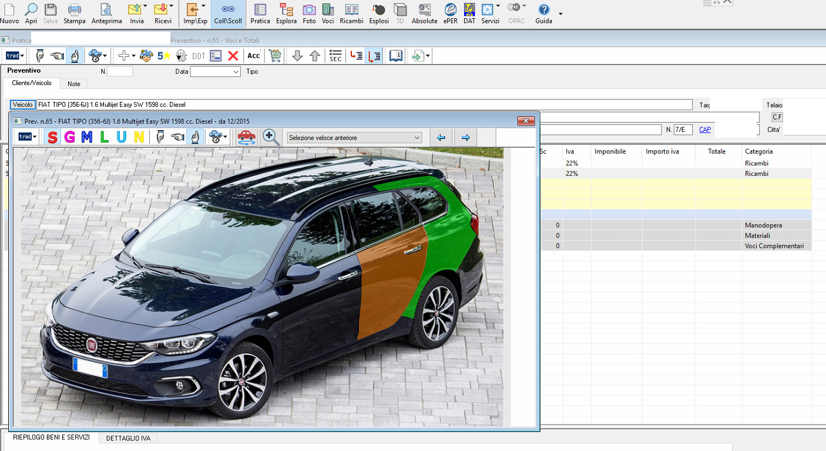Expand the Invia dropdown arrow
This screenshot has height=451, width=826.
point(145,6)
